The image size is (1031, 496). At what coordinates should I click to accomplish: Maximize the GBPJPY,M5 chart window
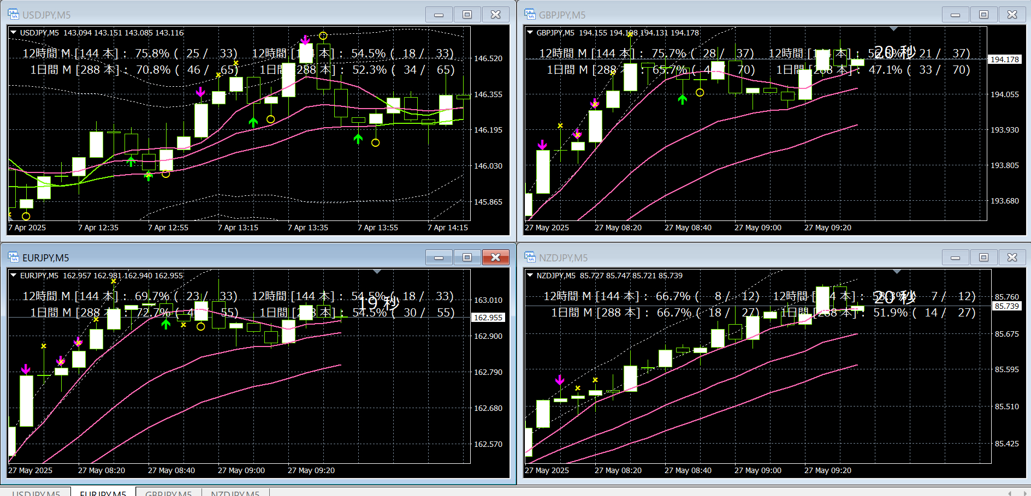984,15
